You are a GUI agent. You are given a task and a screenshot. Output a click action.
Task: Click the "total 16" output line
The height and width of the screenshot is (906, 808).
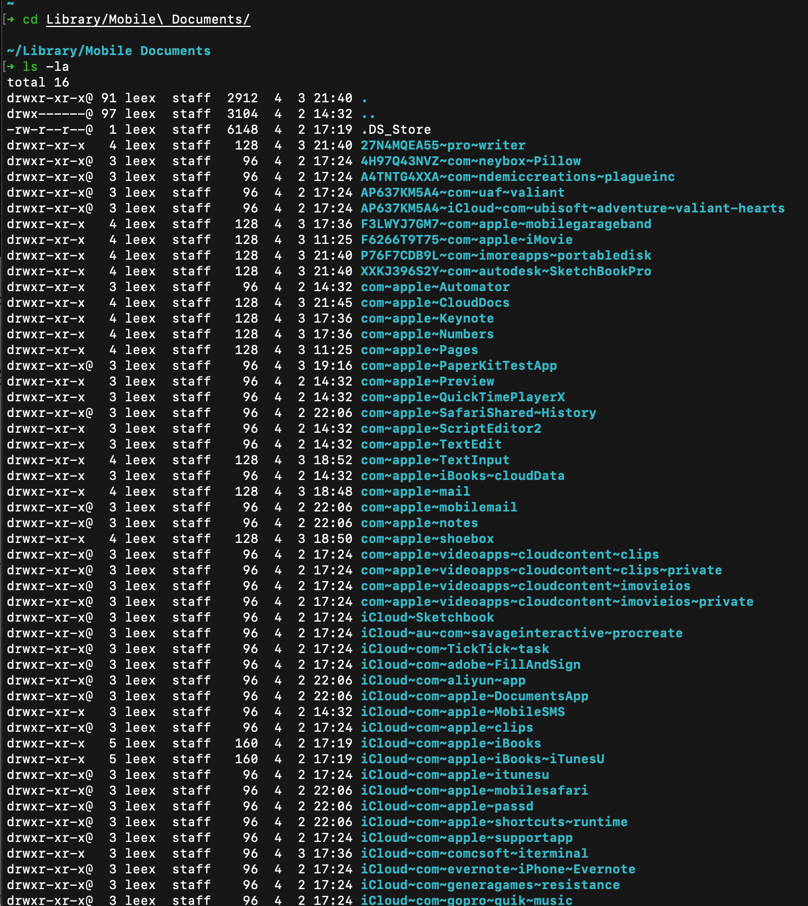38,83
